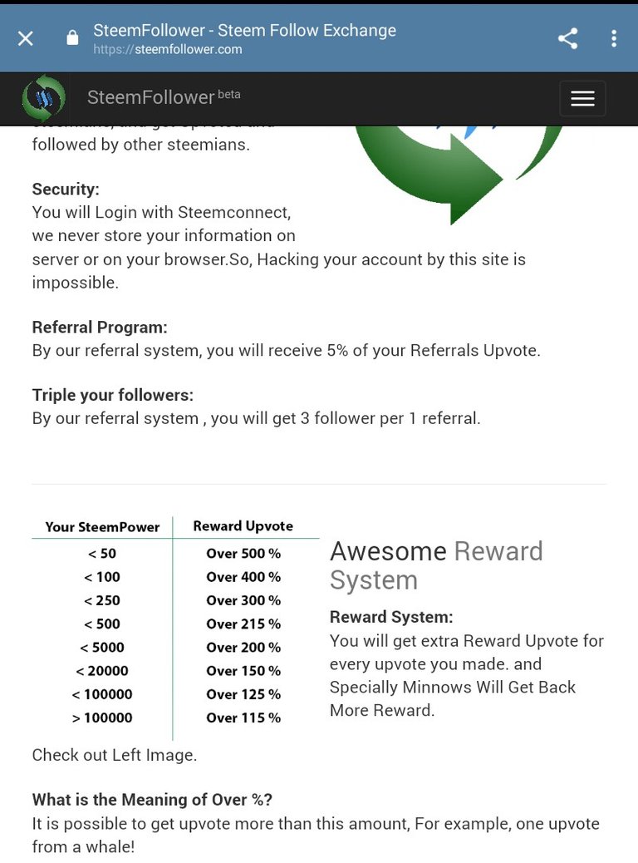The width and height of the screenshot is (638, 863).
Task: Click the Referral Program: heading
Action: 100,328
